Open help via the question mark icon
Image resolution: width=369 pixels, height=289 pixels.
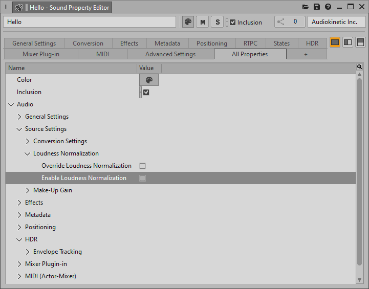click(x=328, y=7)
